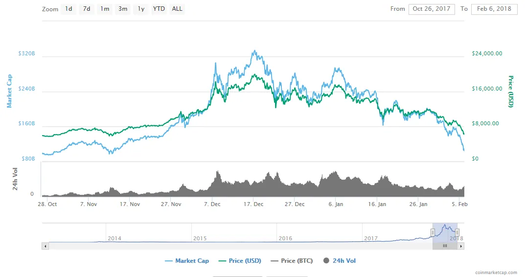Click the 2014 marker in navigator

pos(114,238)
